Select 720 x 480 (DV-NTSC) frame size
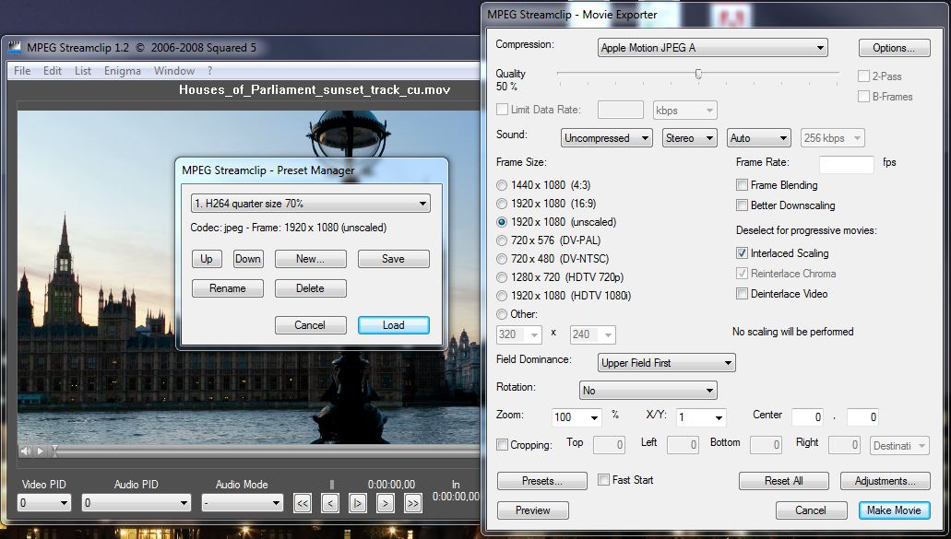This screenshot has height=539, width=951. 502,259
